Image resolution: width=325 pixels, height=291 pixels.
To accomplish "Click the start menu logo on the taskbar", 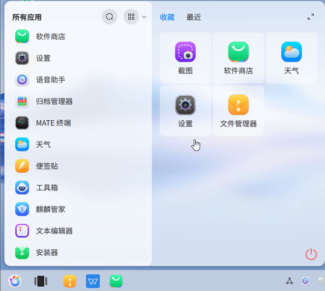I will pos(15,281).
